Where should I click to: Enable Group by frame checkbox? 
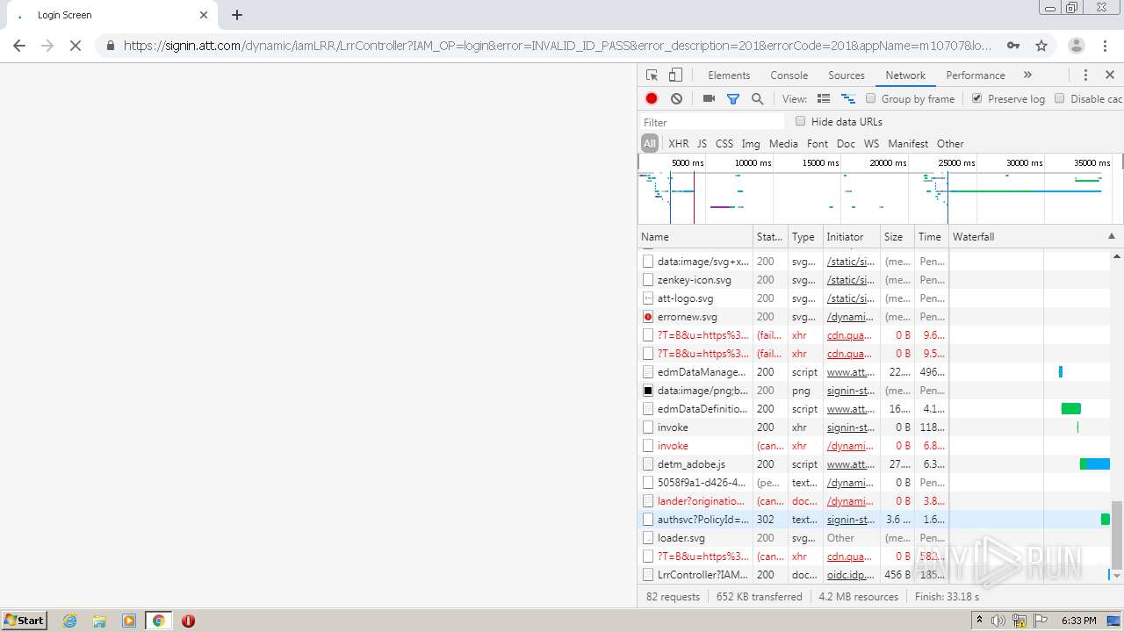[x=871, y=98]
